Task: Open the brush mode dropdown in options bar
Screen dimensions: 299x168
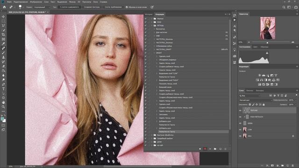Action: point(42,7)
